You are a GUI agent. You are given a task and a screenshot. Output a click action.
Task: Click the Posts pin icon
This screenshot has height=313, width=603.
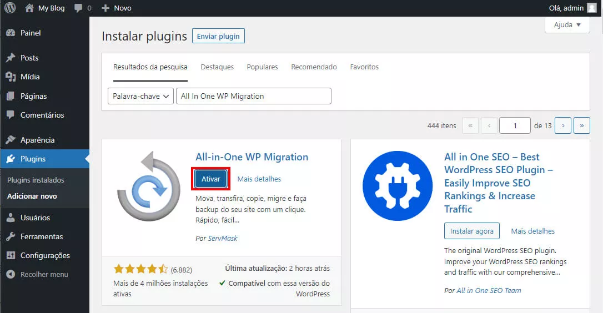pos(11,58)
